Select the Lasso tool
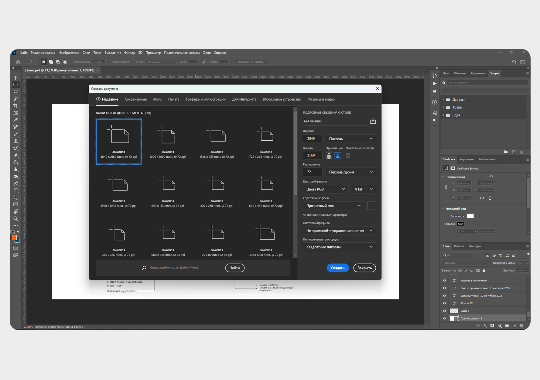Image resolution: width=540 pixels, height=380 pixels. pyautogui.click(x=16, y=92)
